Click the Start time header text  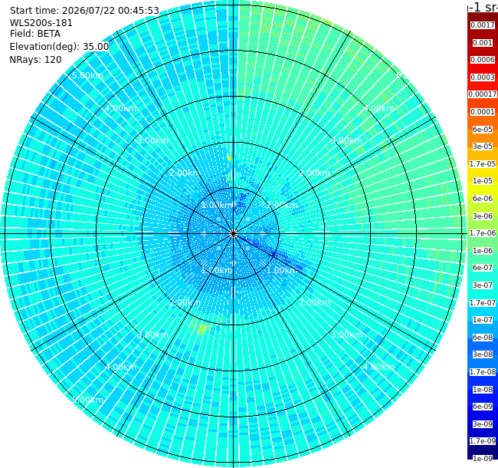coord(84,11)
